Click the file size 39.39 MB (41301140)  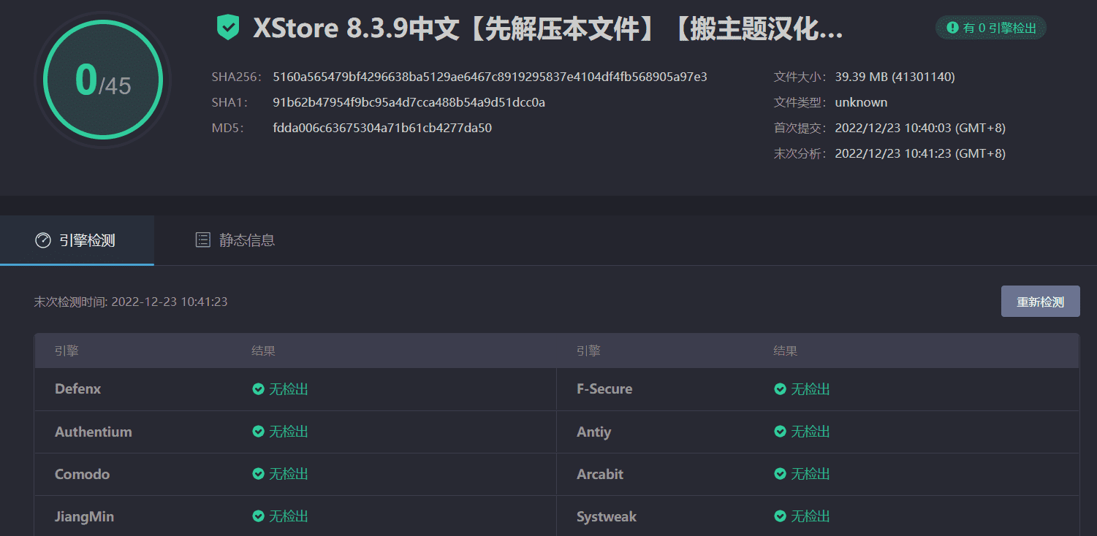click(x=895, y=77)
